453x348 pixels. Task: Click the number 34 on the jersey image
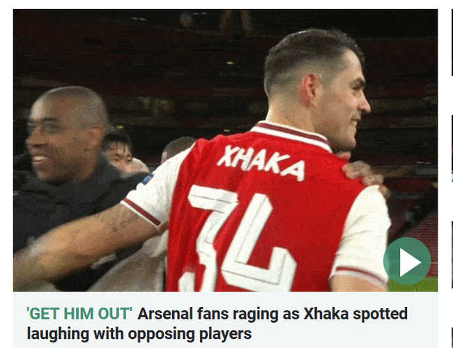(237, 239)
